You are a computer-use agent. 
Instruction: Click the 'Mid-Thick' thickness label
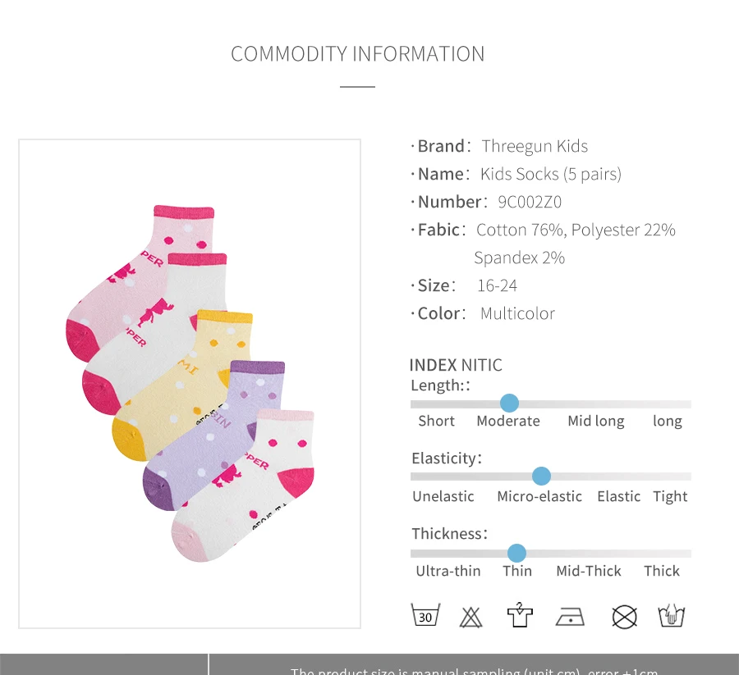click(589, 571)
